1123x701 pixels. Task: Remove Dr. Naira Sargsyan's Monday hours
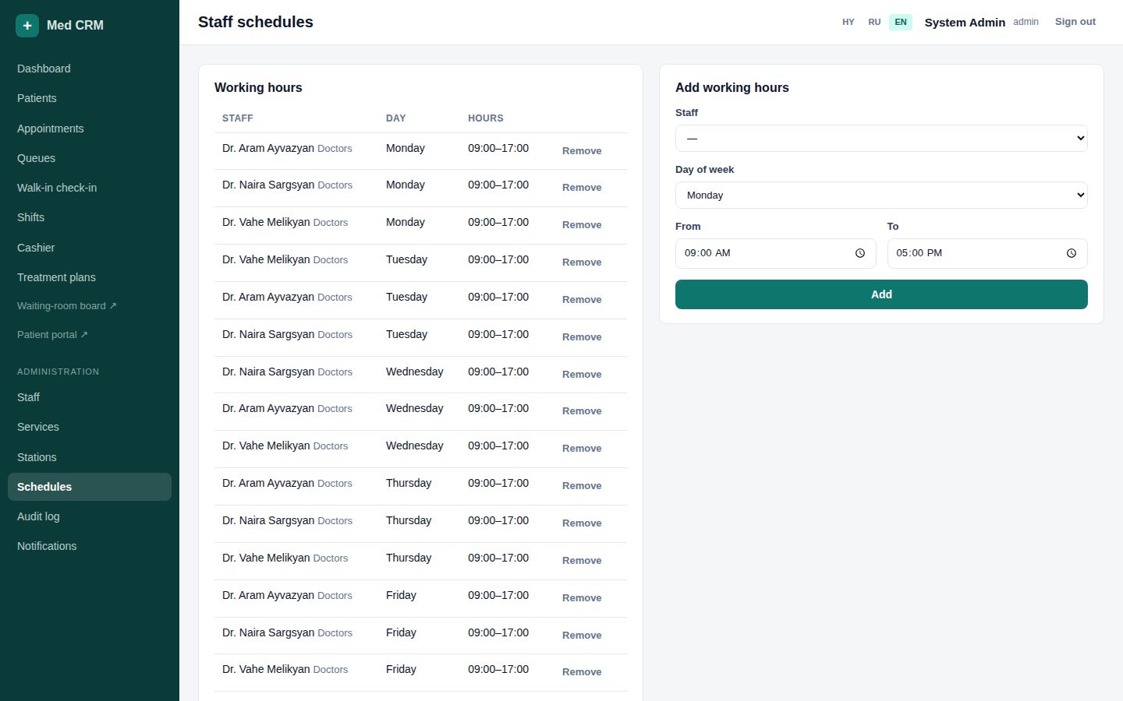point(582,188)
